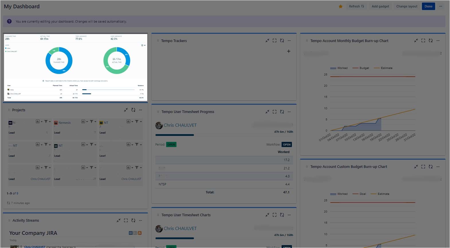
Task: Star this dashboard as favorite
Action: click(340, 7)
